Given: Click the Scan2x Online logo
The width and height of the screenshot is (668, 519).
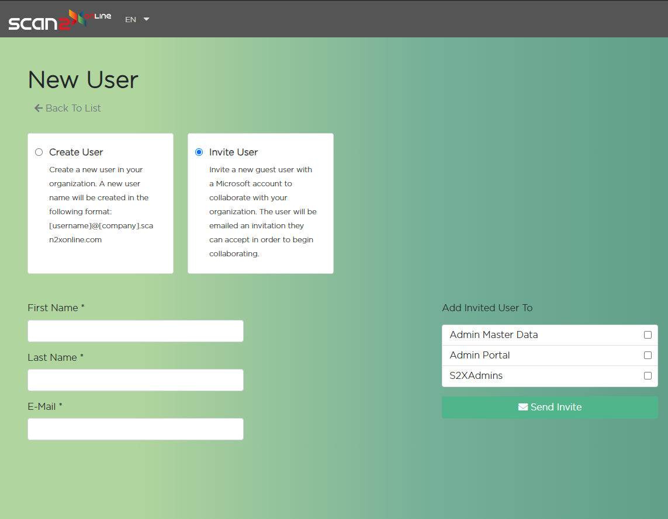Looking at the screenshot, I should click(x=59, y=19).
